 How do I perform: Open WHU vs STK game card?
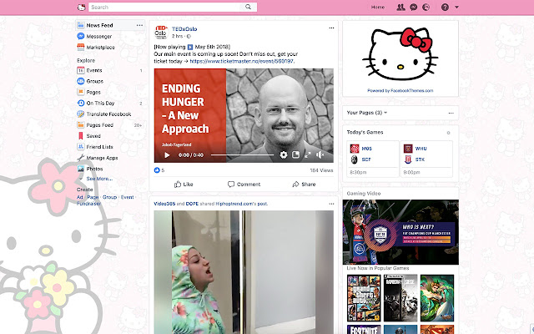click(x=426, y=159)
